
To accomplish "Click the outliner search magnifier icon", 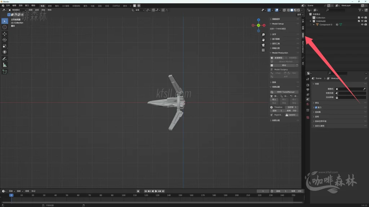I will [327, 10].
